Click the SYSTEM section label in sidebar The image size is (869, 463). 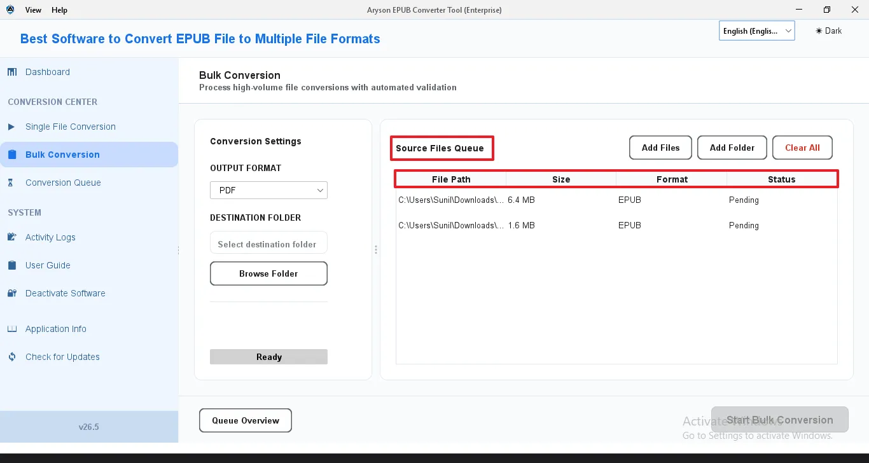tap(24, 212)
